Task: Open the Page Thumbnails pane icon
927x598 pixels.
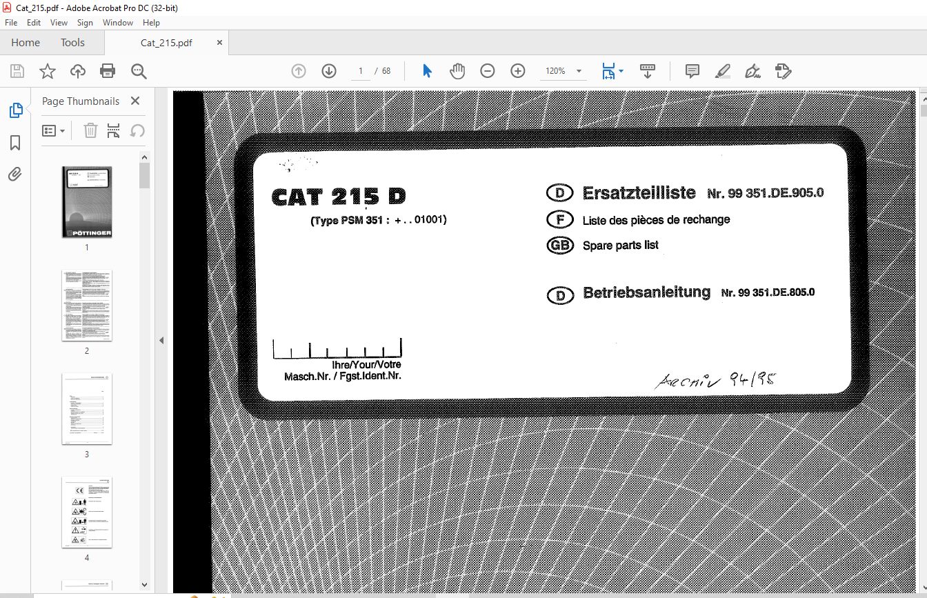Action: (15, 110)
